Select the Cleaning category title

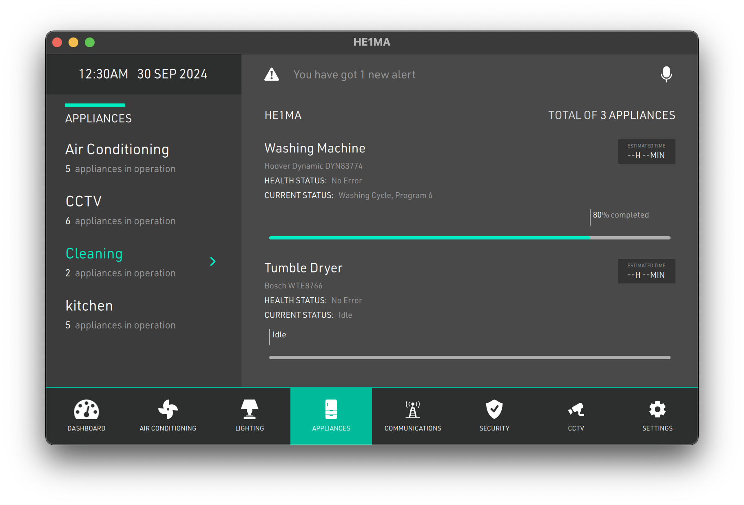point(94,254)
